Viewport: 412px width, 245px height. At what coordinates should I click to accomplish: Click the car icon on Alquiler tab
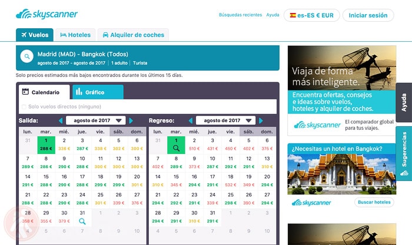pos(105,35)
